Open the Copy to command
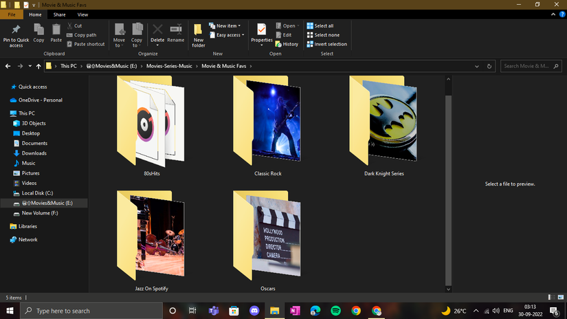The image size is (567, 319). point(137,35)
